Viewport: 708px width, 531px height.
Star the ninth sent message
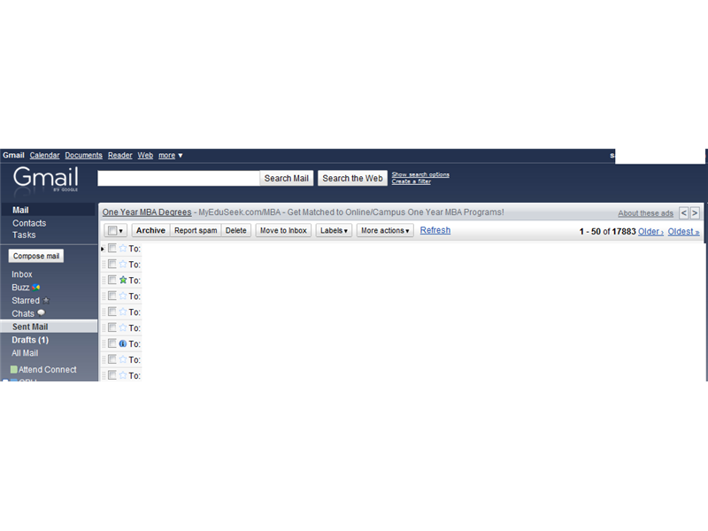123,375
